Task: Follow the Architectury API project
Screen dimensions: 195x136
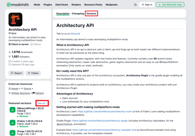Action: 33,73
